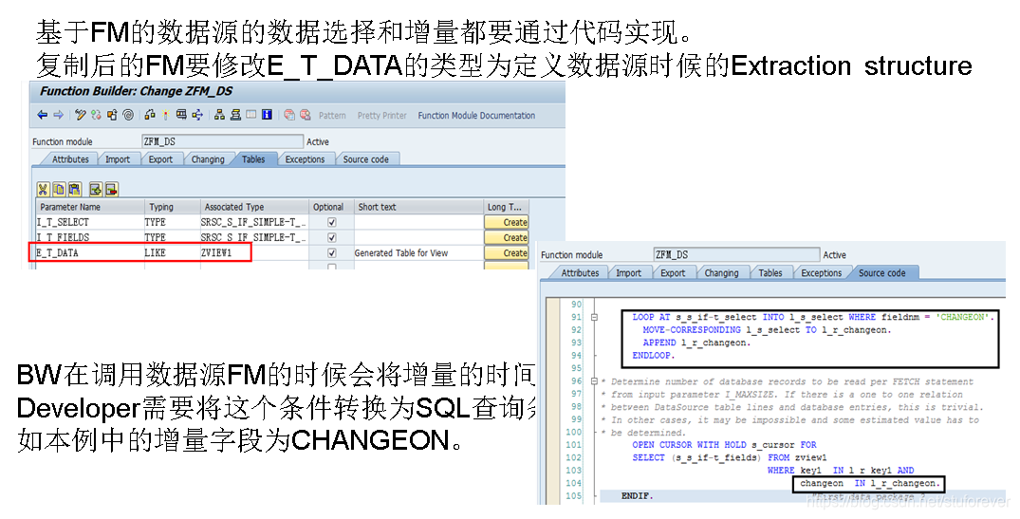The height and width of the screenshot is (519, 1020).
Task: Uncheck Optional for I_T_SELECT
Action: 332,222
